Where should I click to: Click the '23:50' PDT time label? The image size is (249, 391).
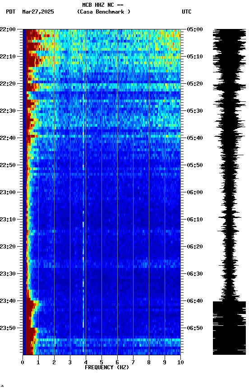8,328
